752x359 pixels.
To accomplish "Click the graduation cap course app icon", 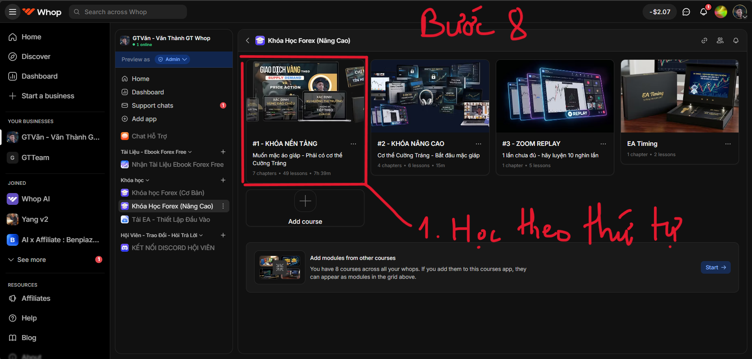I will pos(260,41).
